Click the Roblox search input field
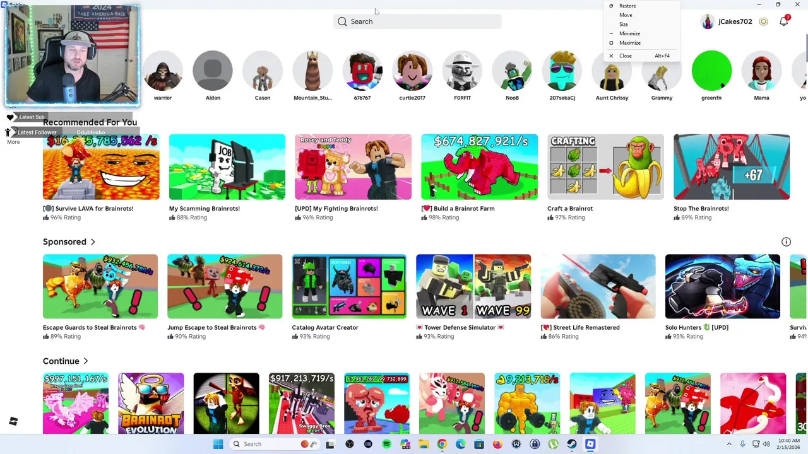This screenshot has height=454, width=808. pyautogui.click(x=417, y=21)
